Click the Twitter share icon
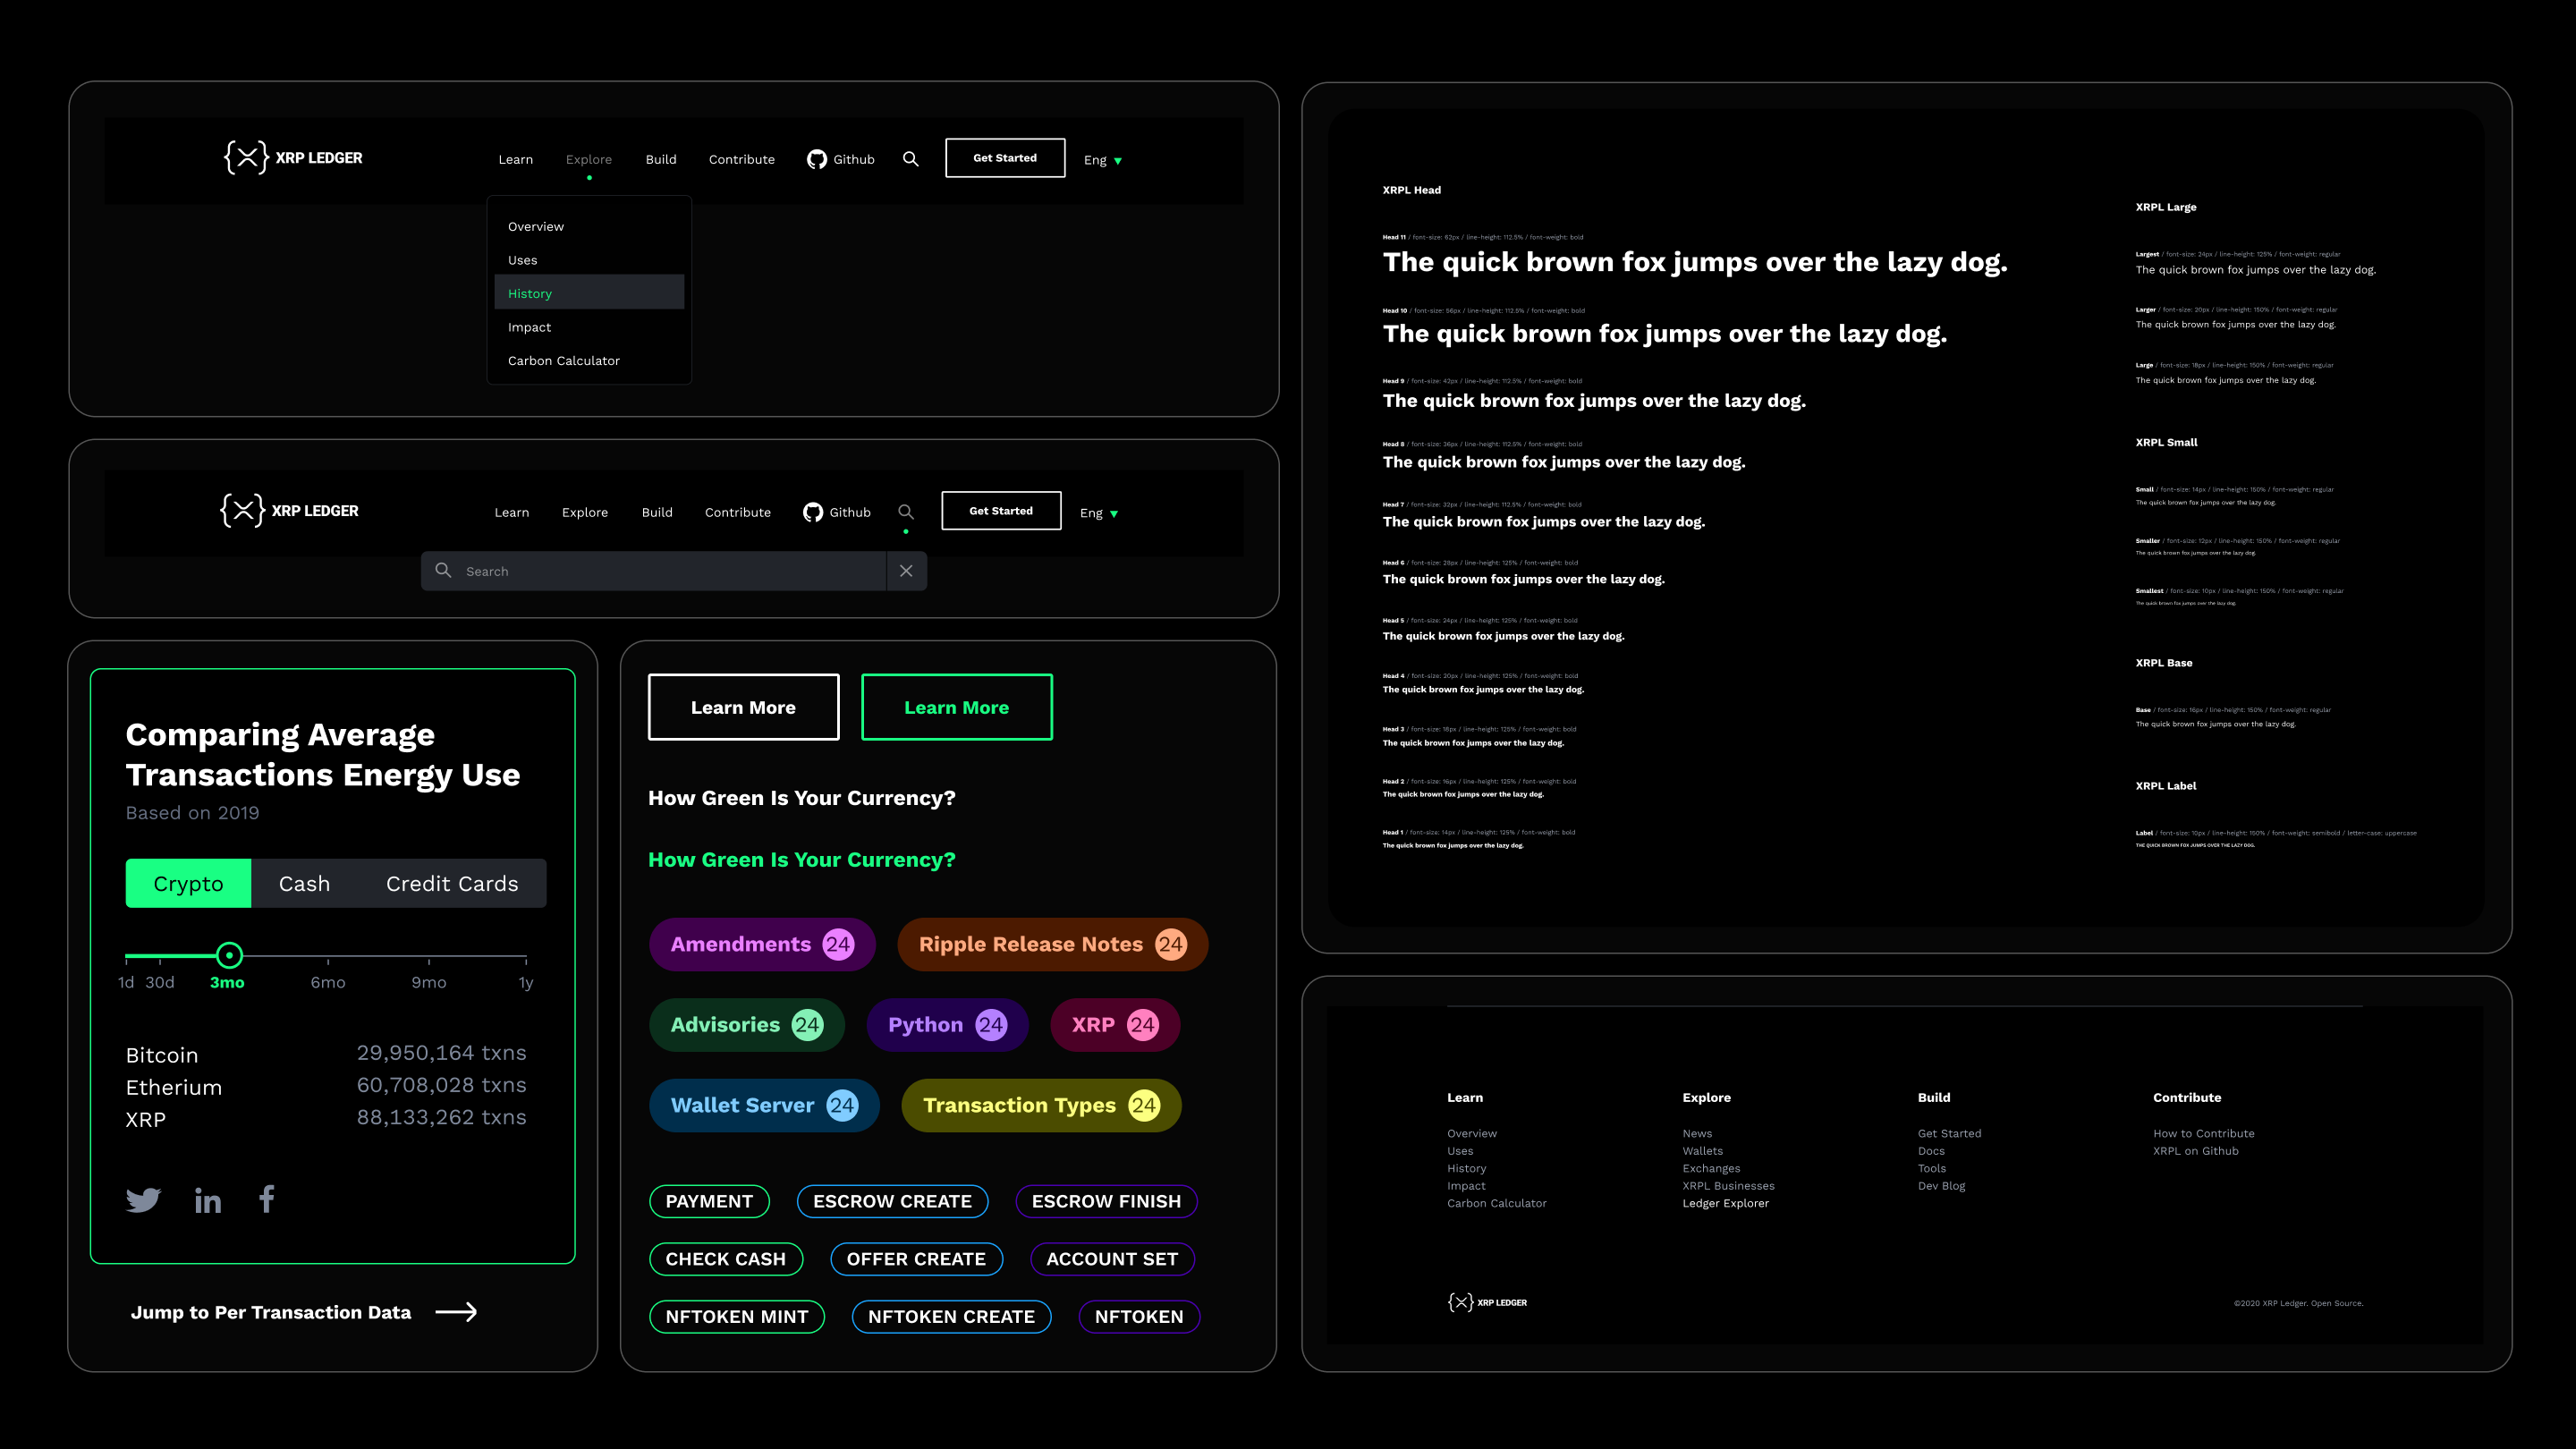The height and width of the screenshot is (1449, 2576). (x=143, y=1200)
